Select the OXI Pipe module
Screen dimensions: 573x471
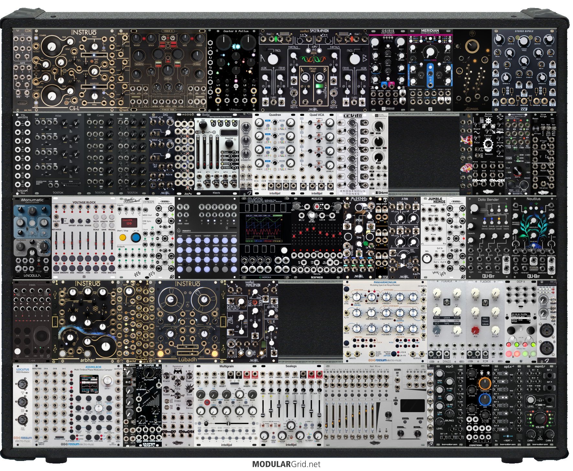click(x=23, y=70)
